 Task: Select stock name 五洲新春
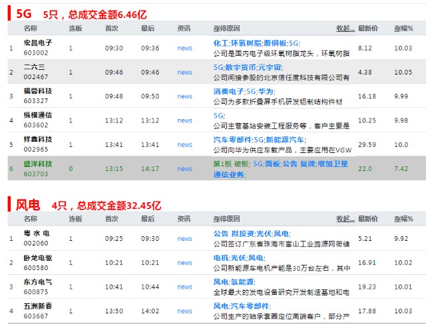point(38,306)
